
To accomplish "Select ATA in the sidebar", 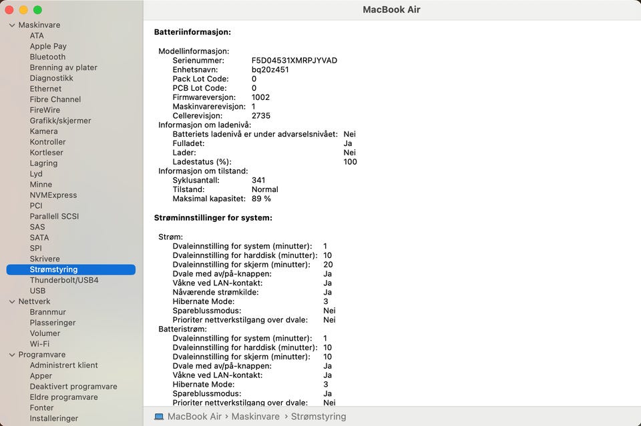I will tap(37, 35).
